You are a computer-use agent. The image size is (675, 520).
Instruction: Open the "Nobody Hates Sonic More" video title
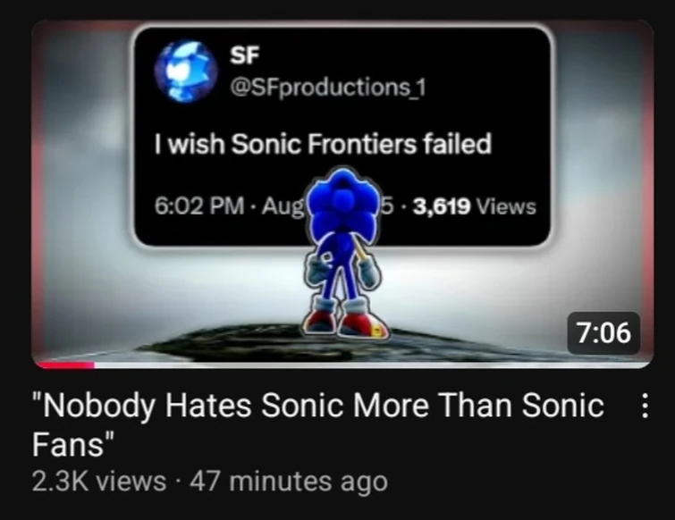tap(317, 407)
